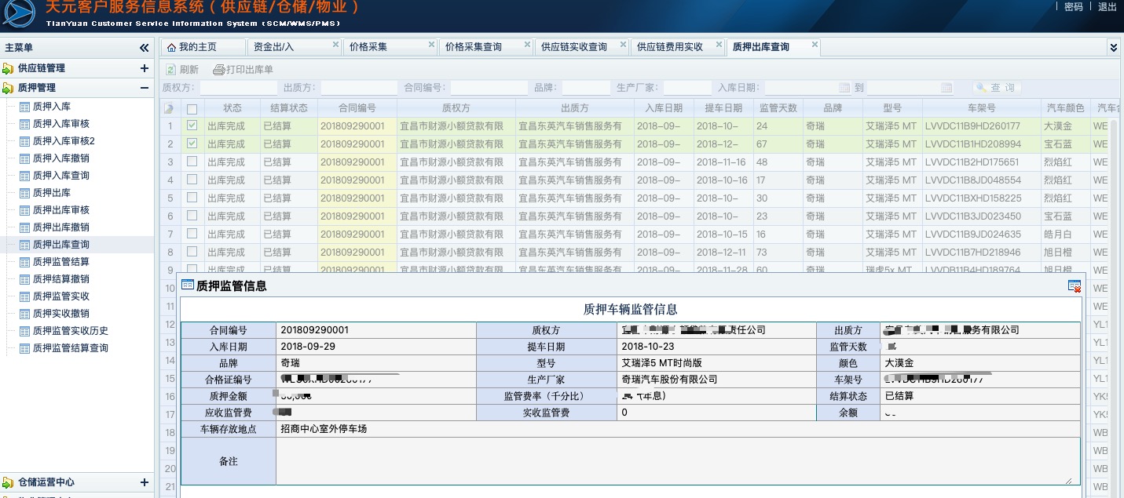
Task: Collapse the 质押管理 menu section
Action: click(x=144, y=88)
